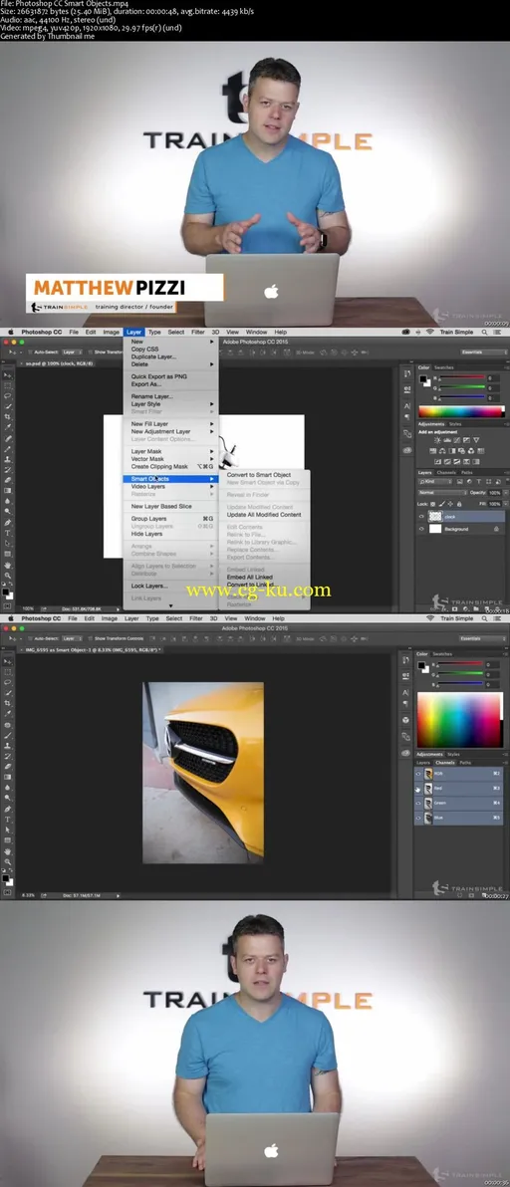
Task: Pick the Type tool in the so.psd window
Action: point(8,533)
